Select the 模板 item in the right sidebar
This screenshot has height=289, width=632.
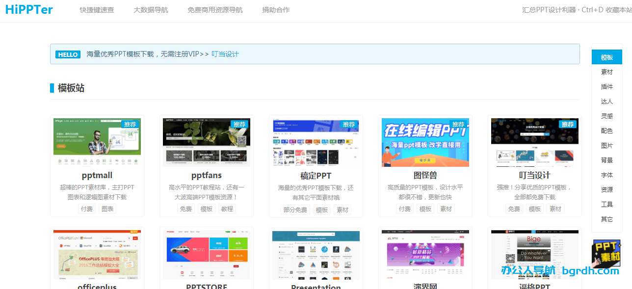coord(606,56)
